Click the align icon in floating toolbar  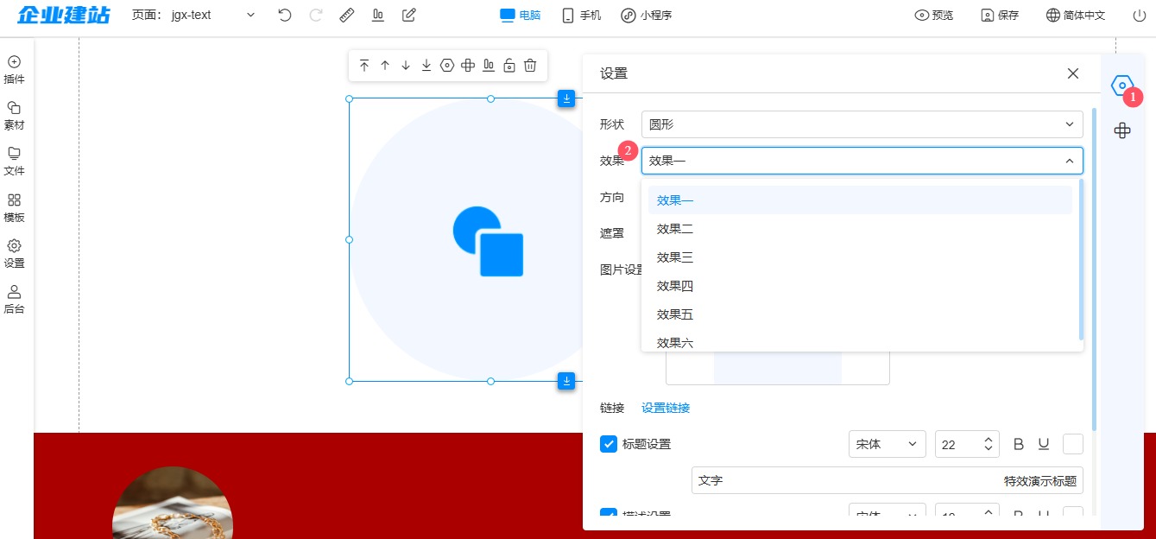tap(489, 66)
